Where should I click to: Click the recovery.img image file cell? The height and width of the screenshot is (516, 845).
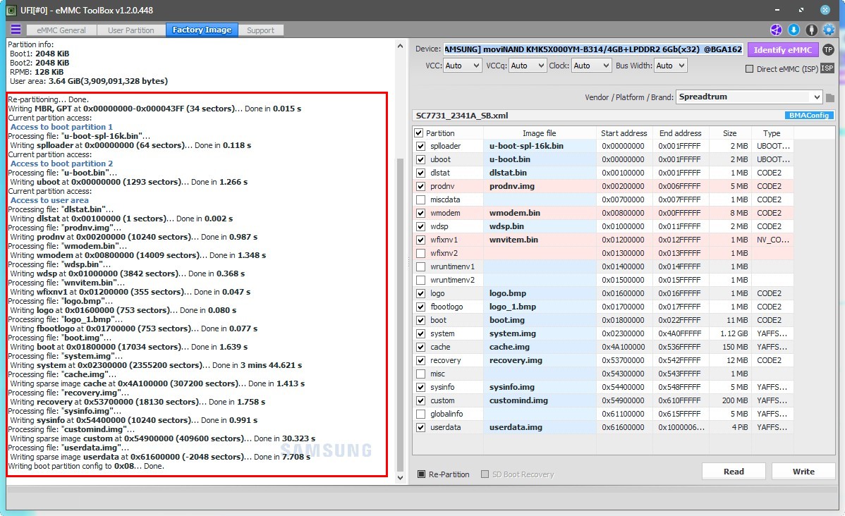[x=540, y=360]
